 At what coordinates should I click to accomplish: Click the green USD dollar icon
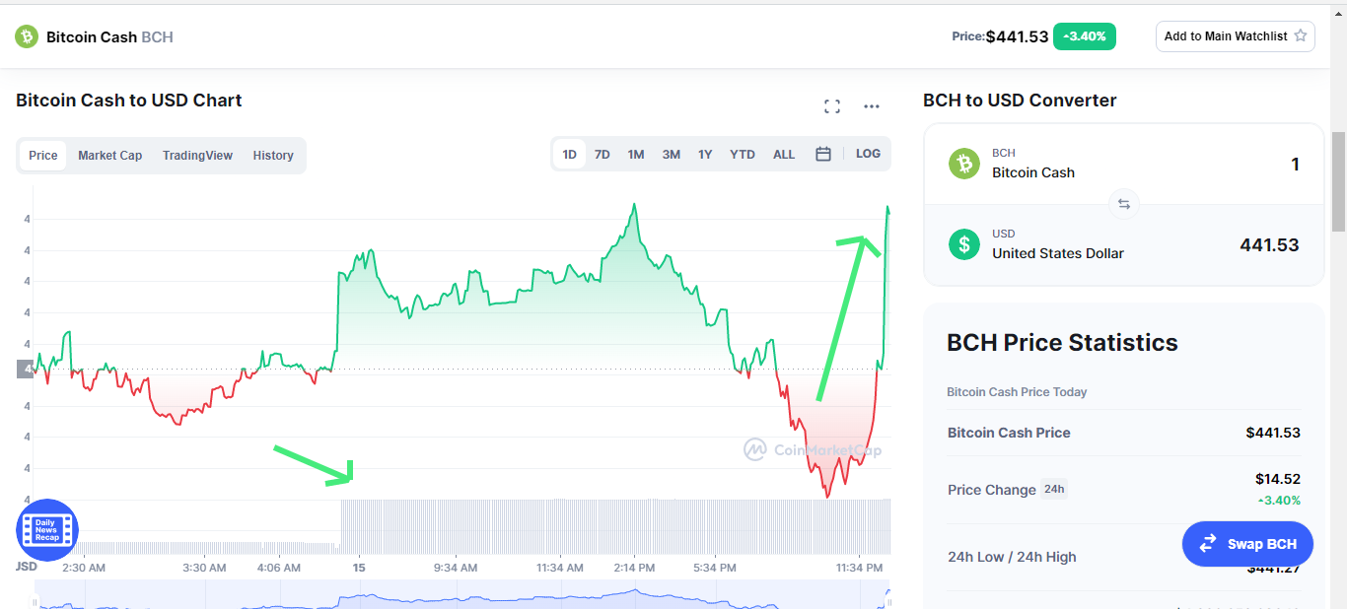pos(964,243)
